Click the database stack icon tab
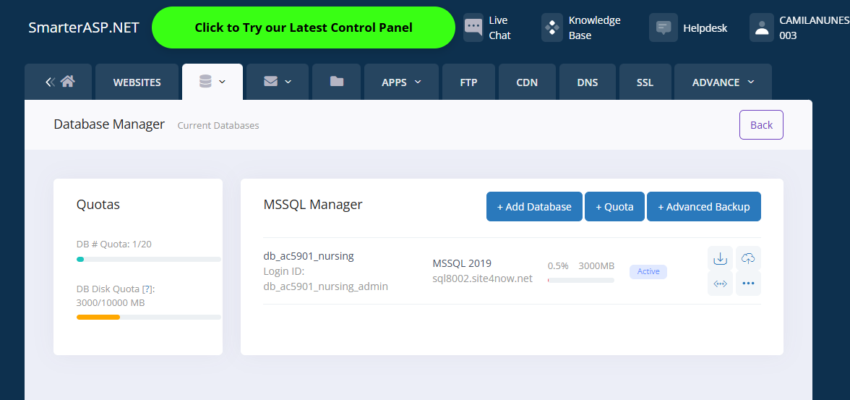This screenshot has height=400, width=850. (205, 82)
